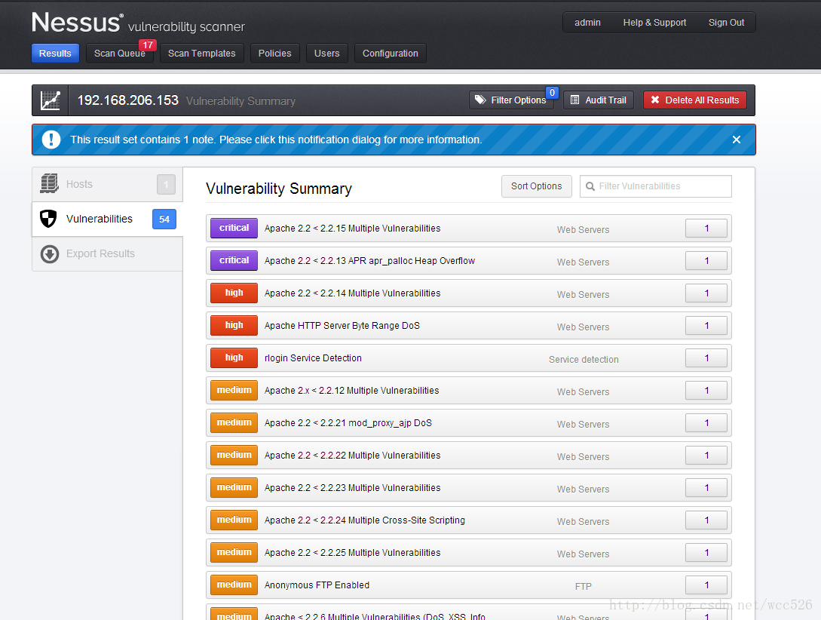Click the admin account link
This screenshot has height=620, width=821.
click(x=587, y=23)
